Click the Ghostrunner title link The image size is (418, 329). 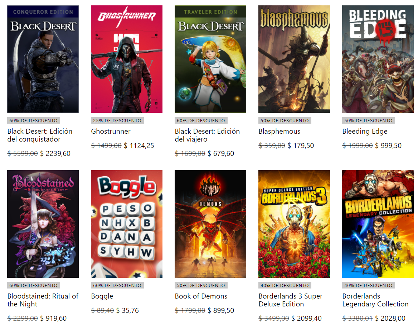tap(111, 132)
